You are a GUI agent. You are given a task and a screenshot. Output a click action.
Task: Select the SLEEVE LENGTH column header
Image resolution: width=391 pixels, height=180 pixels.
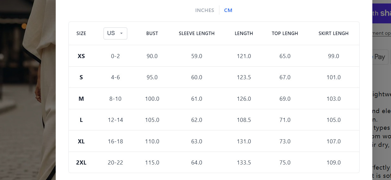pos(197,33)
